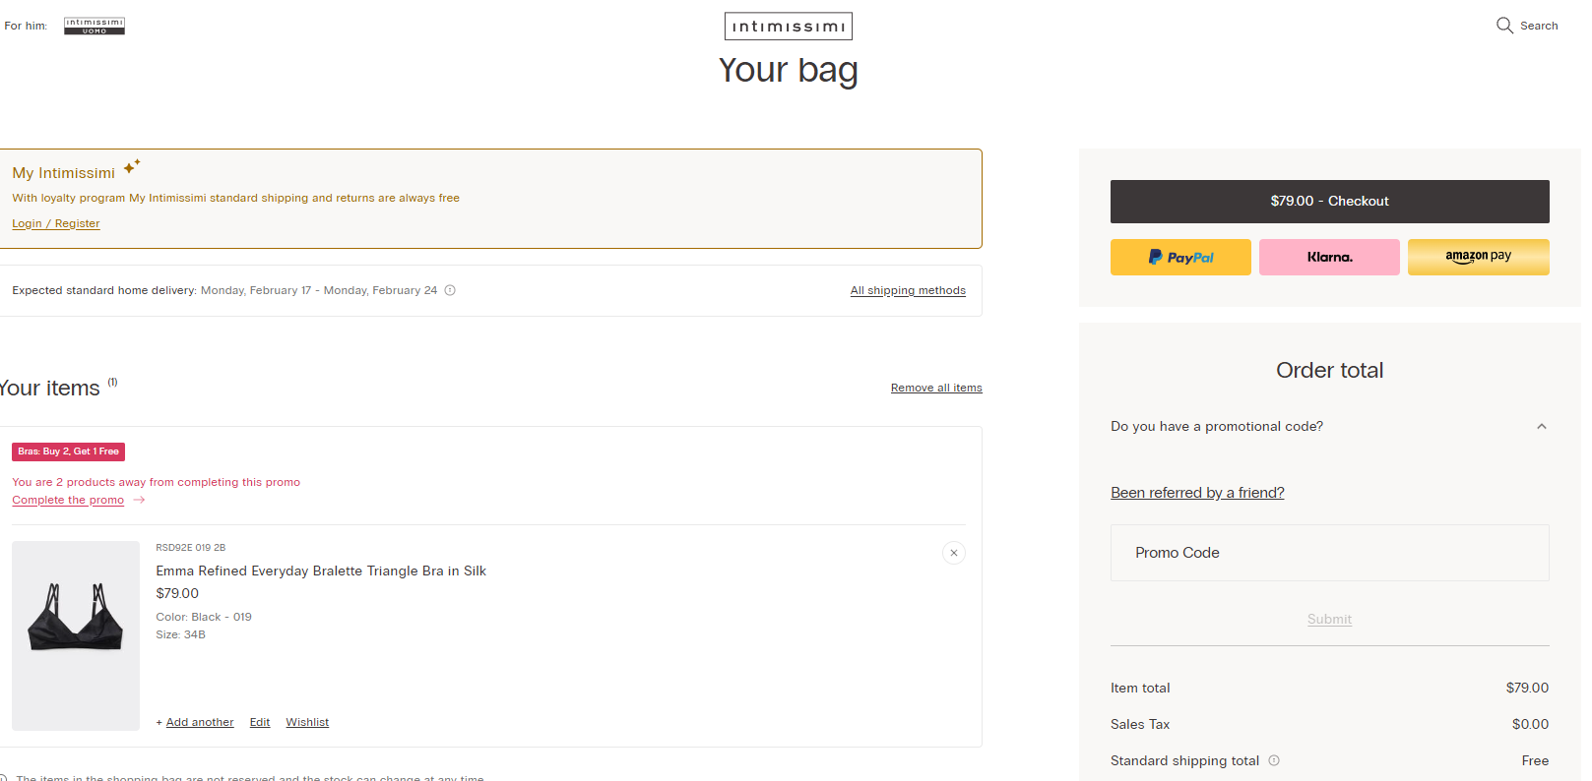Pay with PayPal
This screenshot has width=1592, height=781.
coord(1179,257)
